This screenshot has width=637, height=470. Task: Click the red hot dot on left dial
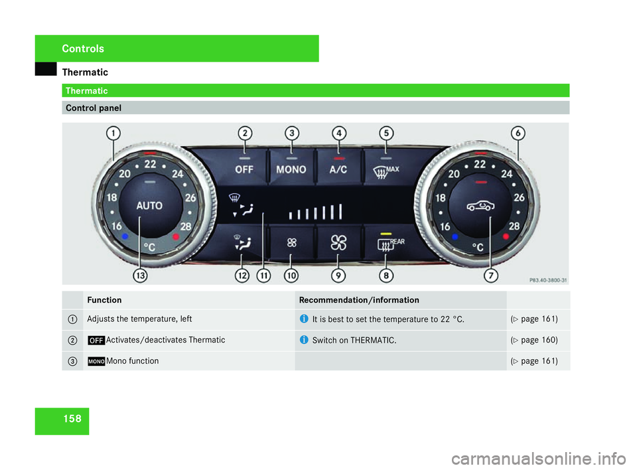pos(175,236)
